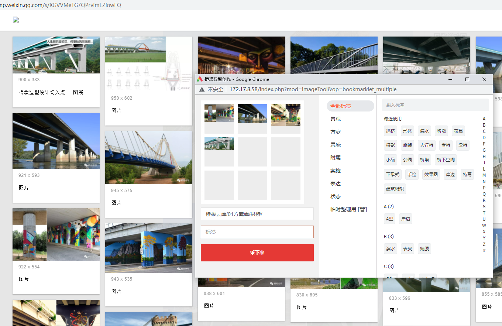Click the mp.weixin.qq.com address bar URL

(x=61, y=5)
